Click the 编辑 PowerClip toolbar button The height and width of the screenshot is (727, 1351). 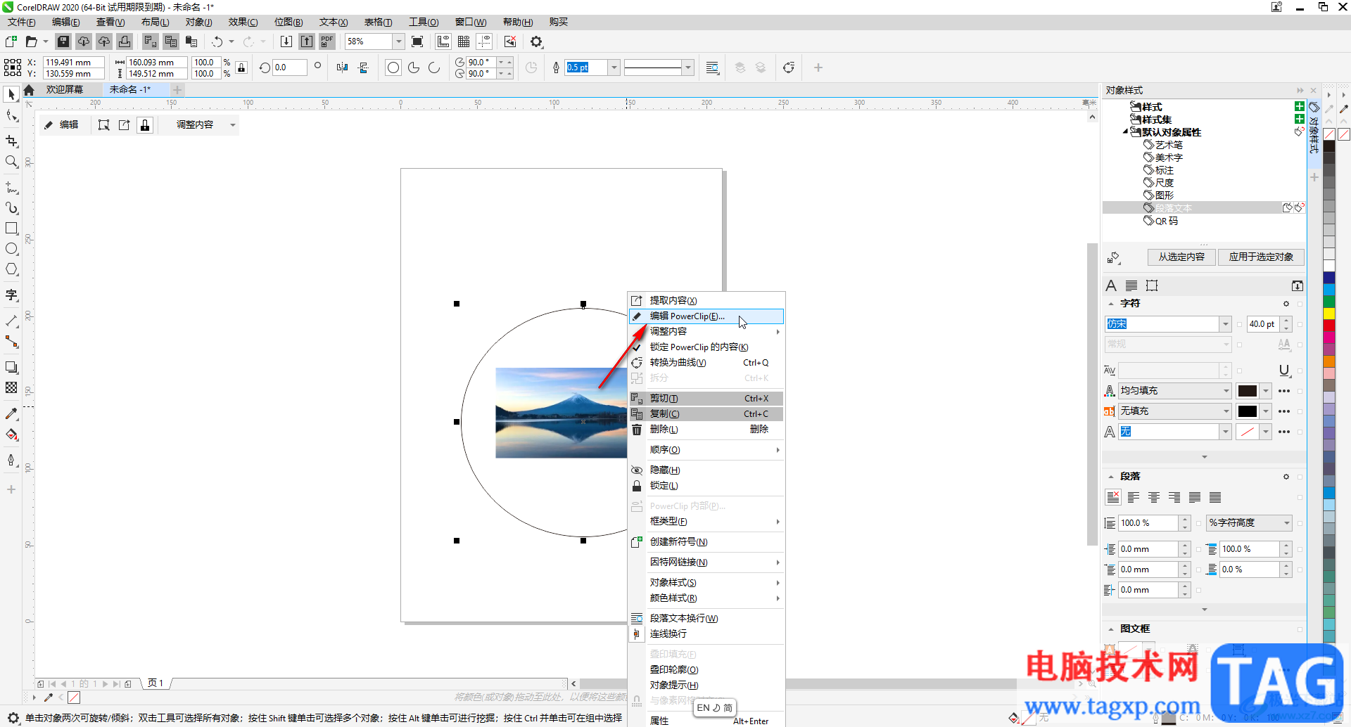coord(61,125)
